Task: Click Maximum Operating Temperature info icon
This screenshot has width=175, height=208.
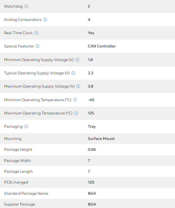Action: [76, 113]
